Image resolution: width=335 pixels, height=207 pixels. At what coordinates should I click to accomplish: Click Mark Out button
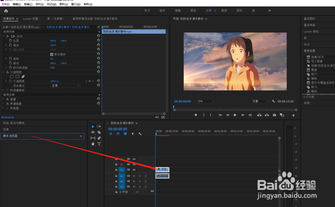211,115
